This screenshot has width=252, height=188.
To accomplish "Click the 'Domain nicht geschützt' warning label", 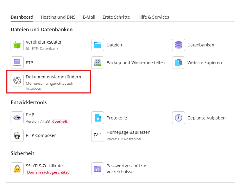I will [48, 172].
